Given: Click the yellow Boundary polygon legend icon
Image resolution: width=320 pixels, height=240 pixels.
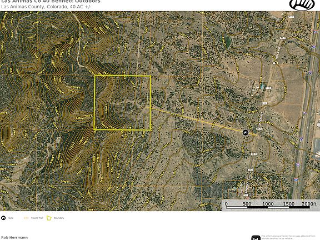Looking at the screenshot, I should (x=49, y=218).
